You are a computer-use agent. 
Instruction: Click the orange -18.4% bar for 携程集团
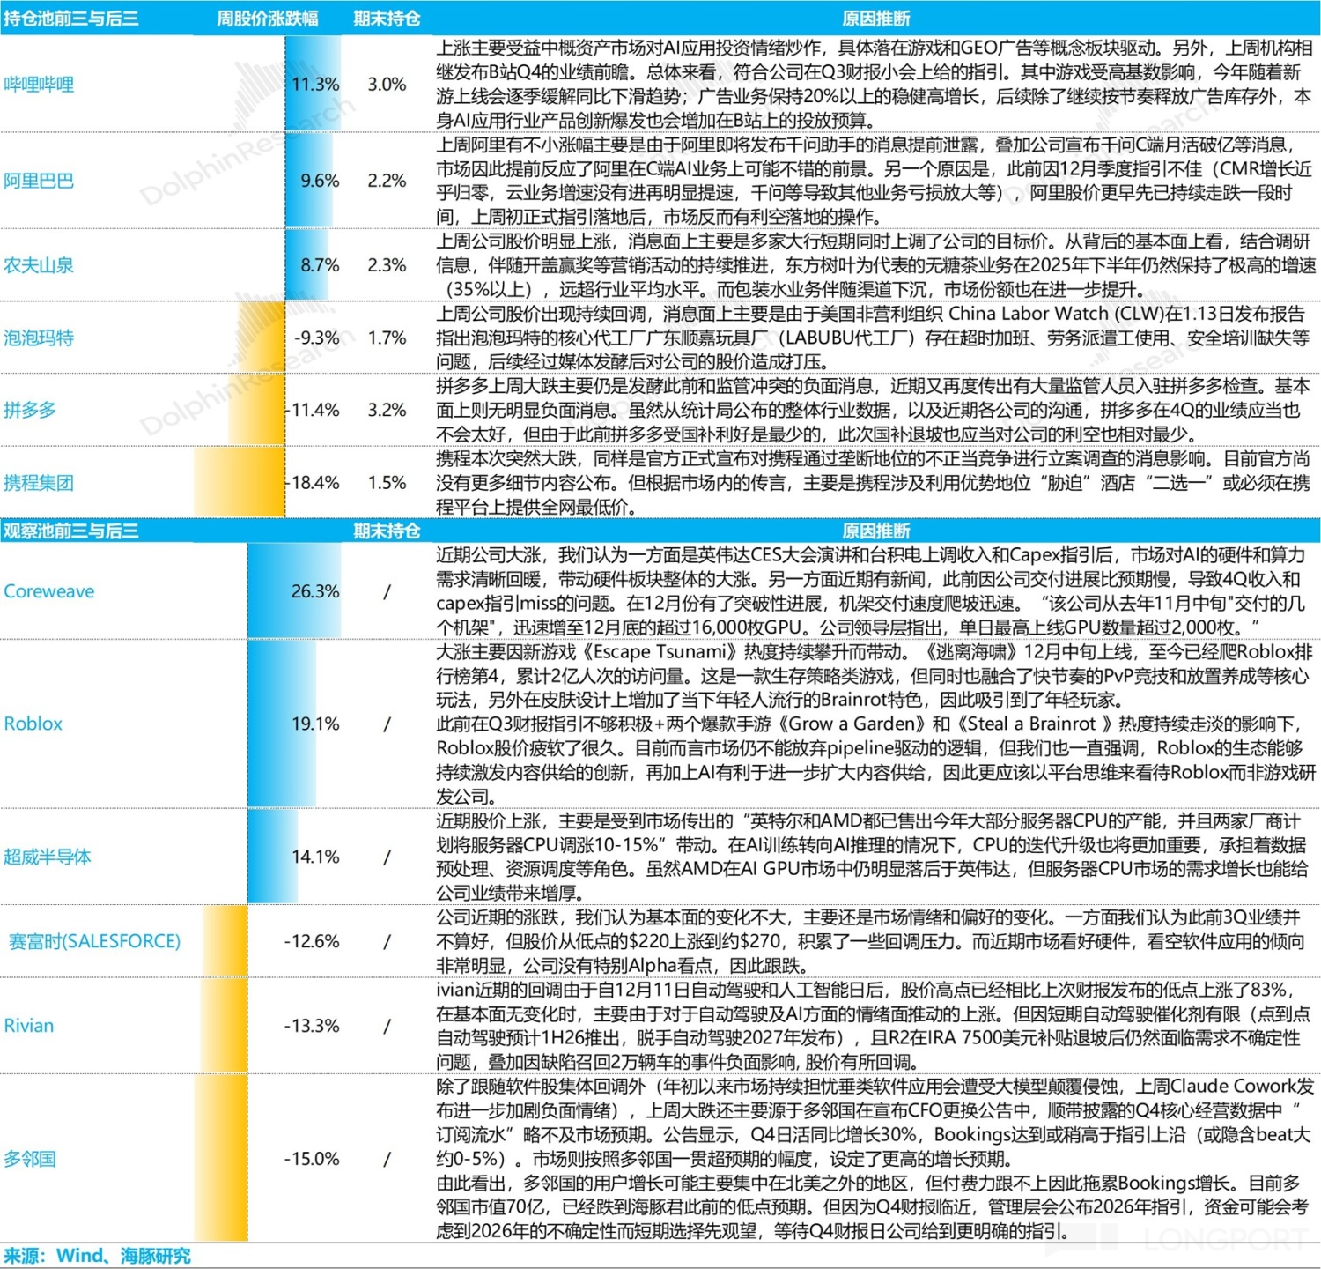(240, 483)
